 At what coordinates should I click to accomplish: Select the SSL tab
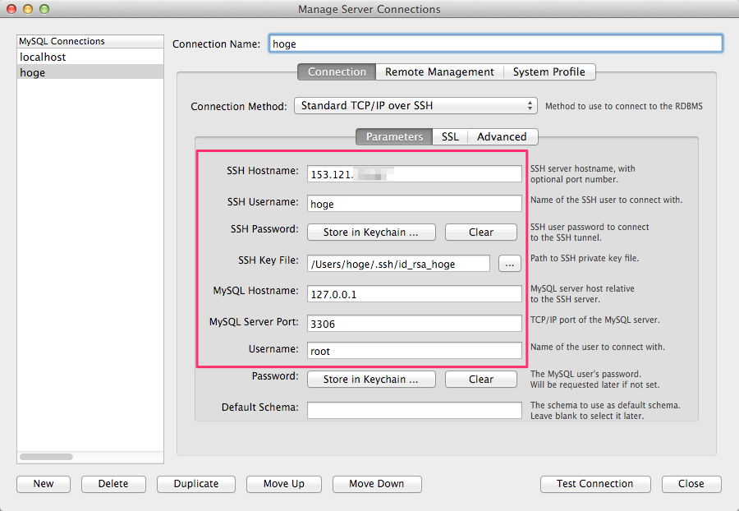pyautogui.click(x=450, y=137)
